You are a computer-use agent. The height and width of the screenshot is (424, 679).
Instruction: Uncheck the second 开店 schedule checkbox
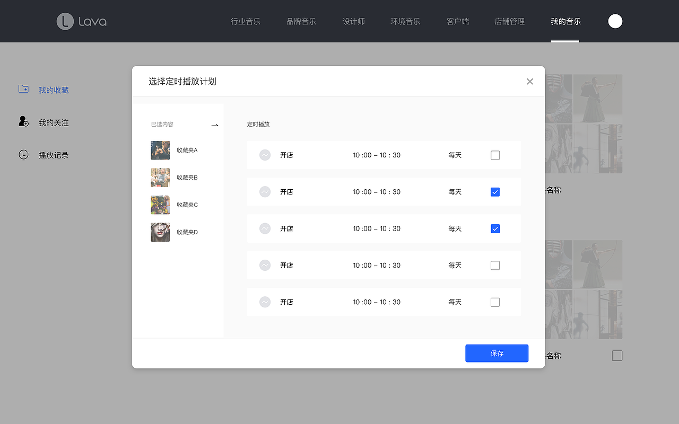tap(495, 192)
